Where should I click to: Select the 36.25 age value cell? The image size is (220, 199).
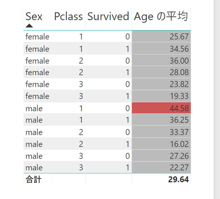(x=161, y=120)
